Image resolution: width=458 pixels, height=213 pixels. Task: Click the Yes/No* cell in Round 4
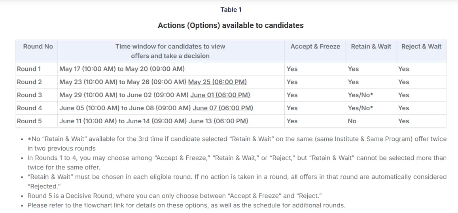(360, 108)
